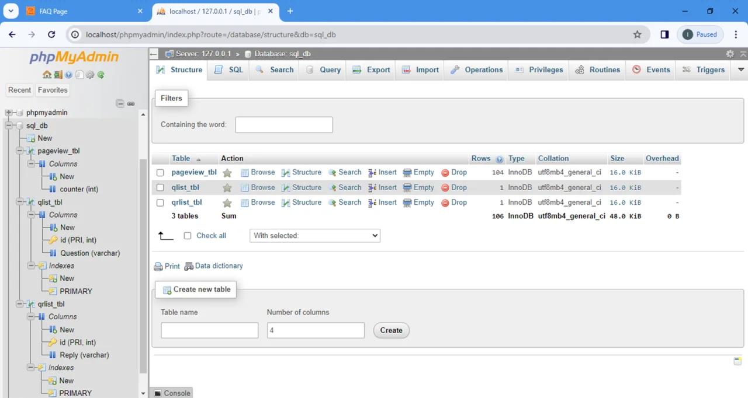Click the log out door icon
Image resolution: width=748 pixels, height=398 pixels.
(58, 75)
